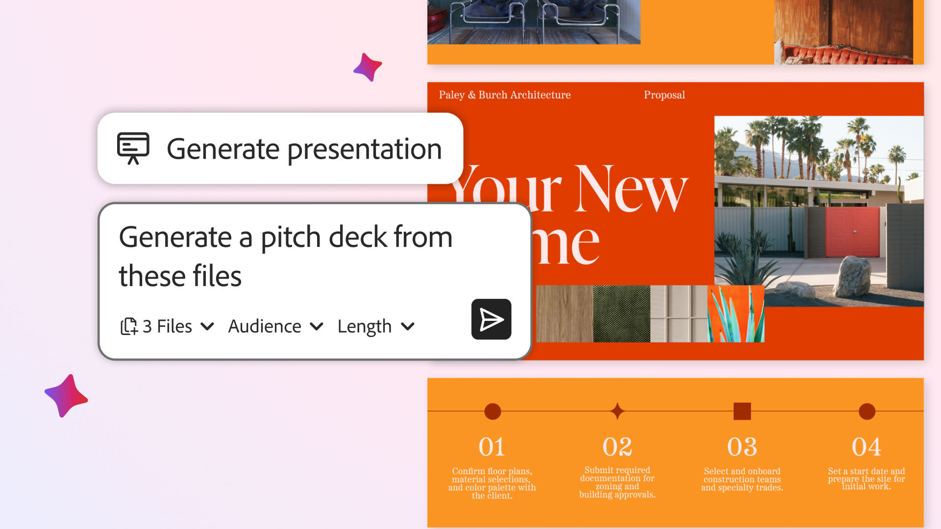This screenshot has height=529, width=941.
Task: Open the Audience dropdown
Action: tap(275, 326)
